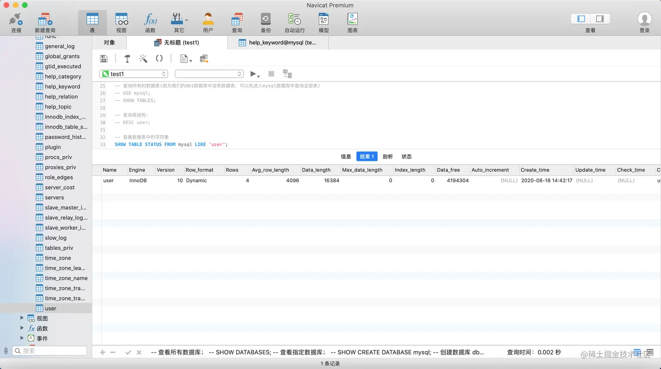Click the stop query square button
This screenshot has height=369, width=661.
point(271,74)
